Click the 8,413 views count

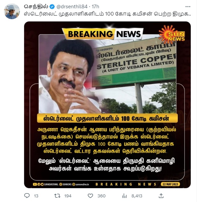pyautogui.click(x=137, y=196)
